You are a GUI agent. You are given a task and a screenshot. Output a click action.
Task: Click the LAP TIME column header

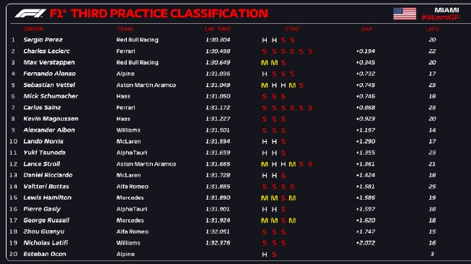(218, 29)
